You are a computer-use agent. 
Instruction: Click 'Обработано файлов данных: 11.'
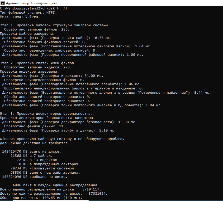(x=35, y=126)
